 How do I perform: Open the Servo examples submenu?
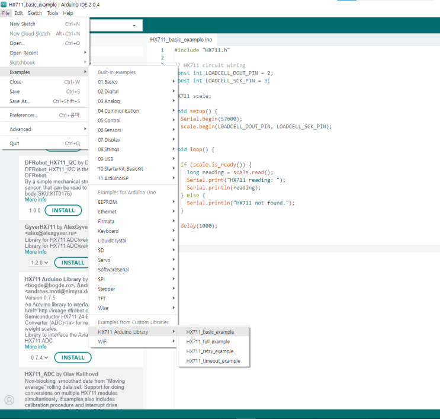pyautogui.click(x=133, y=260)
